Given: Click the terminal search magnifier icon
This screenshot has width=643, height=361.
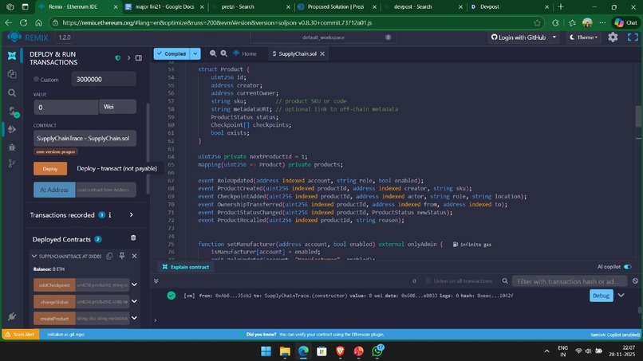Looking at the screenshot, I should [x=505, y=281].
